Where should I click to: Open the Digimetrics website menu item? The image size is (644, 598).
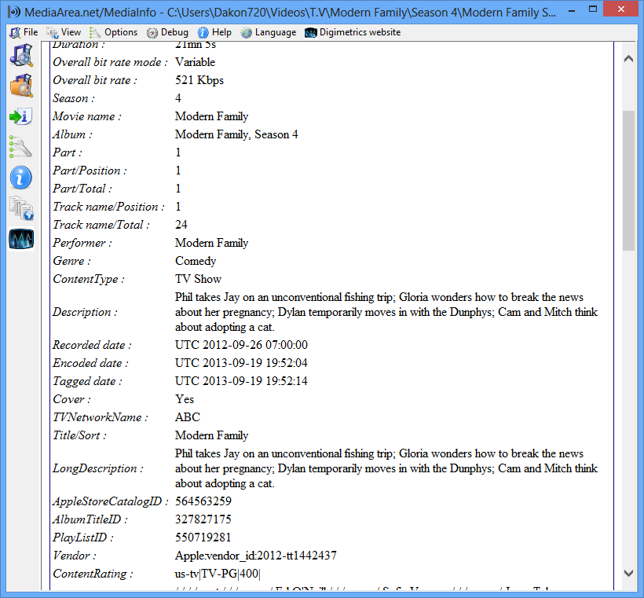[x=353, y=32]
